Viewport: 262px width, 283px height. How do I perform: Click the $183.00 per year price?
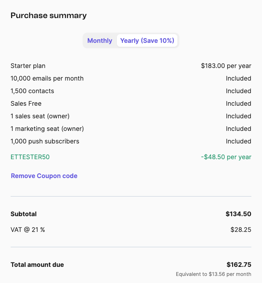[x=226, y=66]
